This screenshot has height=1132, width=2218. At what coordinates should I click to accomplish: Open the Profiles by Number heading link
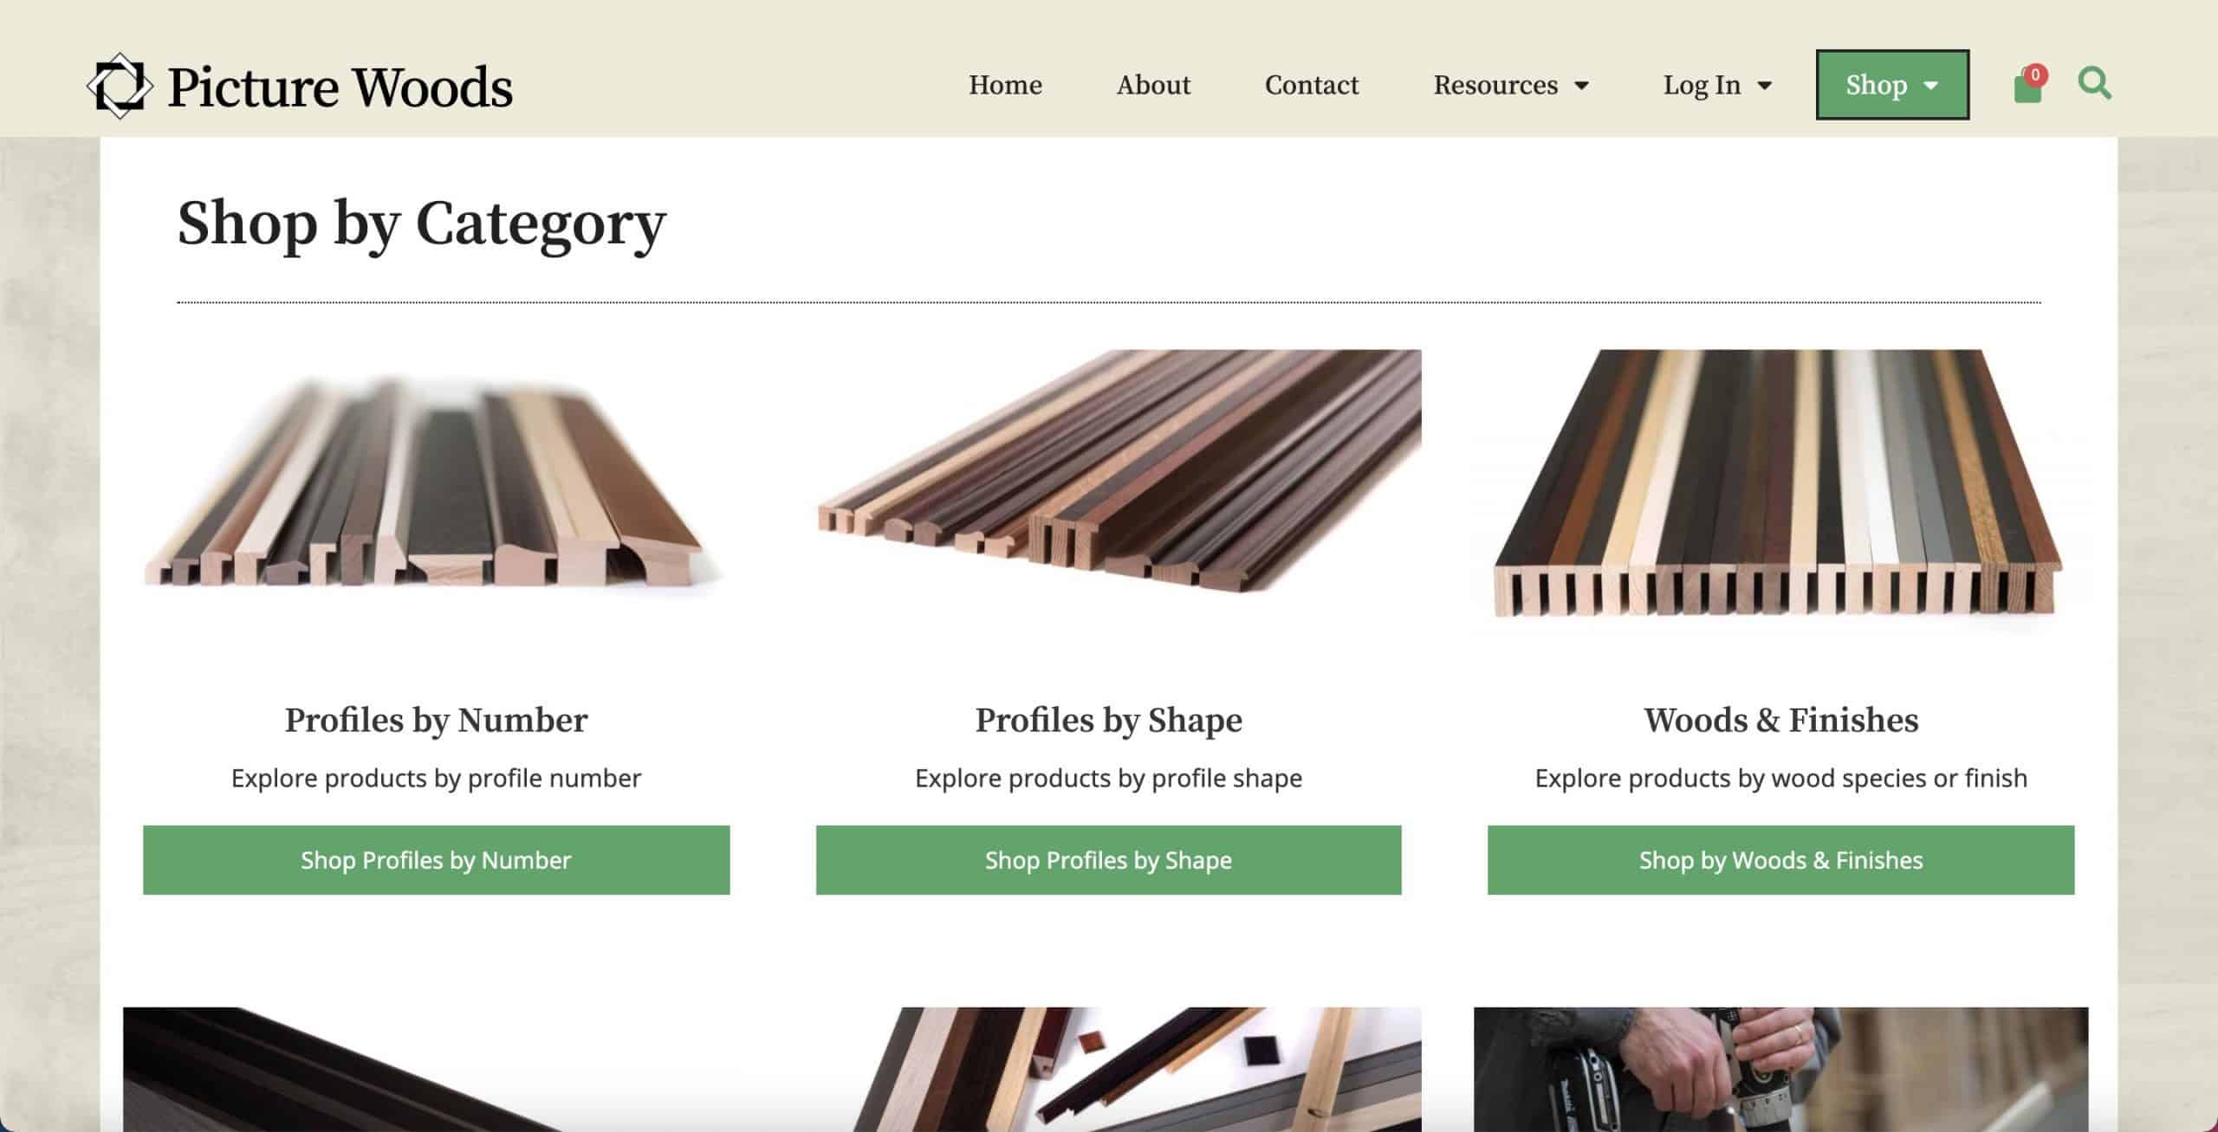pos(436,720)
